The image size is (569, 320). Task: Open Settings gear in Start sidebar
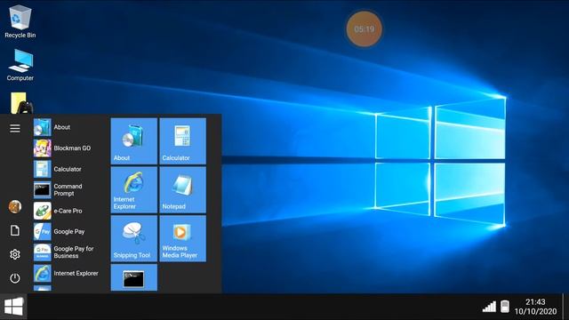15,254
